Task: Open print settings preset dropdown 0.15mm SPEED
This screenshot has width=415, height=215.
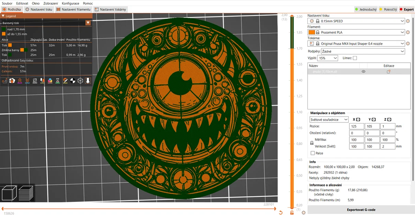Action: coord(357,21)
